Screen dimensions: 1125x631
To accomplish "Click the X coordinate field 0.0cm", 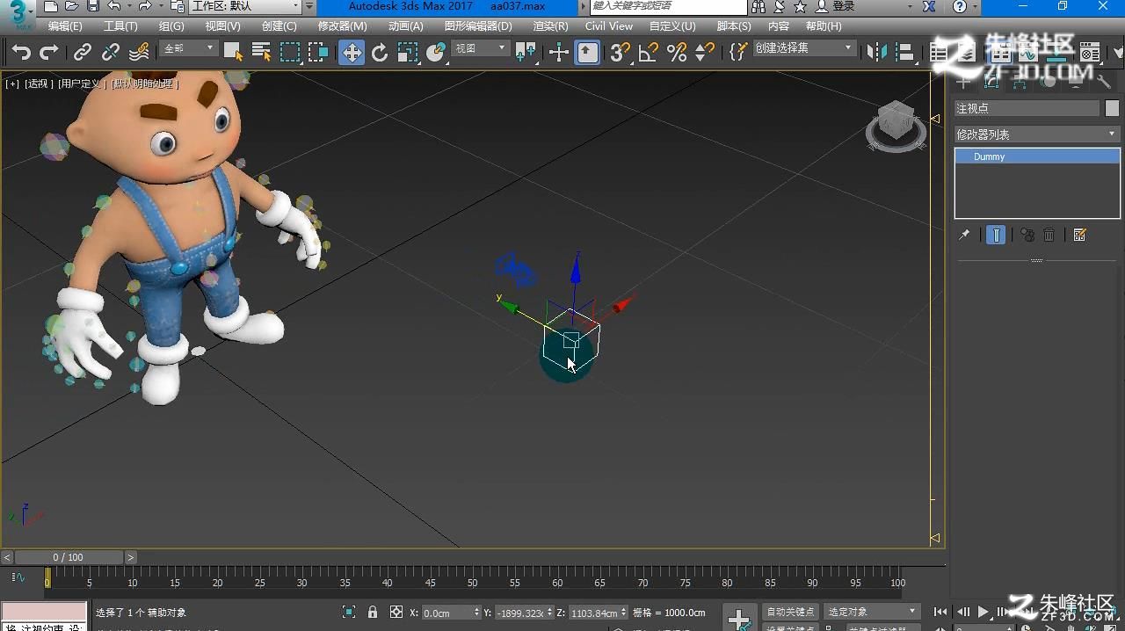I will [x=452, y=613].
